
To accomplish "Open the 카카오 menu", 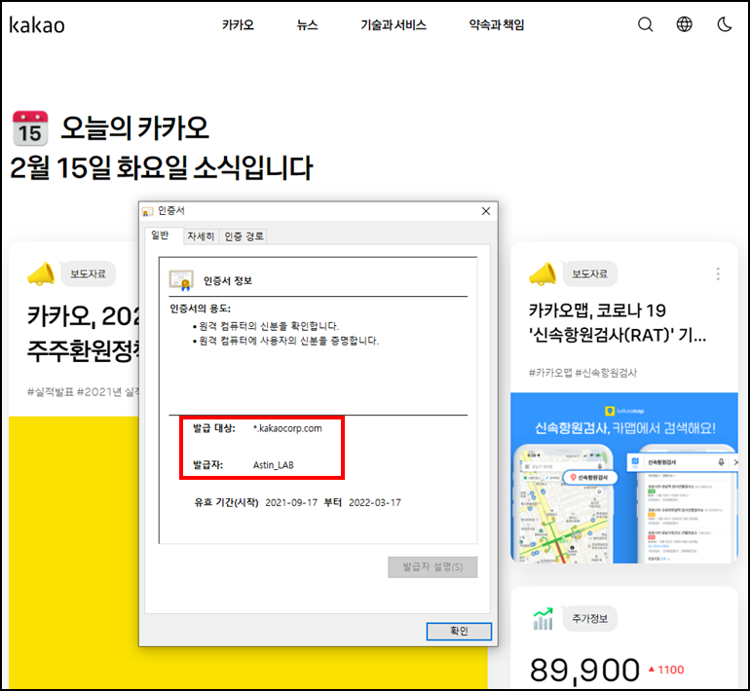I will tap(238, 25).
